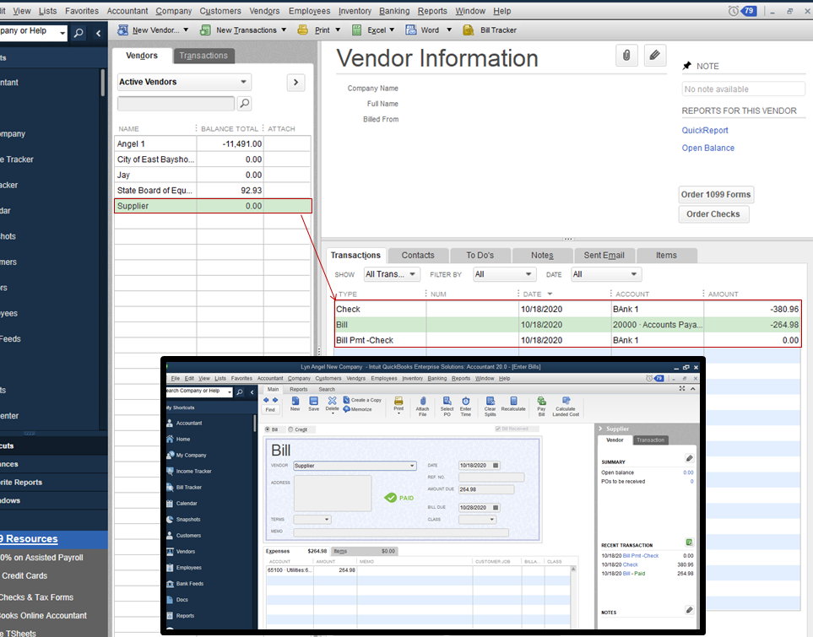Screen dimensions: 813x637
Task: Click the Print toolbar icon in Vendor Center
Action: (x=303, y=30)
